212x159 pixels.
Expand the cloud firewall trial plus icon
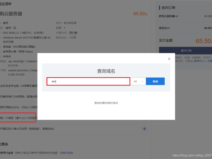point(145,129)
